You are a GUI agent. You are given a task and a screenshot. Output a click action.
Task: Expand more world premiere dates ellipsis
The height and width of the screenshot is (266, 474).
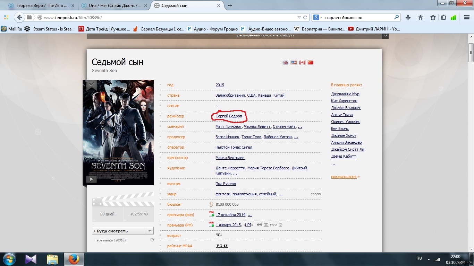coord(250,215)
